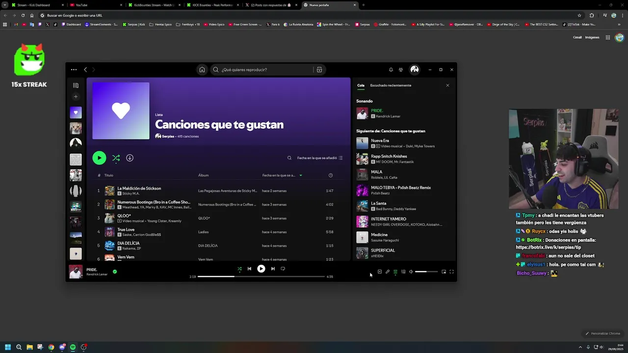Show lyrics with microphone icon
Screen dimensions: 628x353
(x=387, y=272)
